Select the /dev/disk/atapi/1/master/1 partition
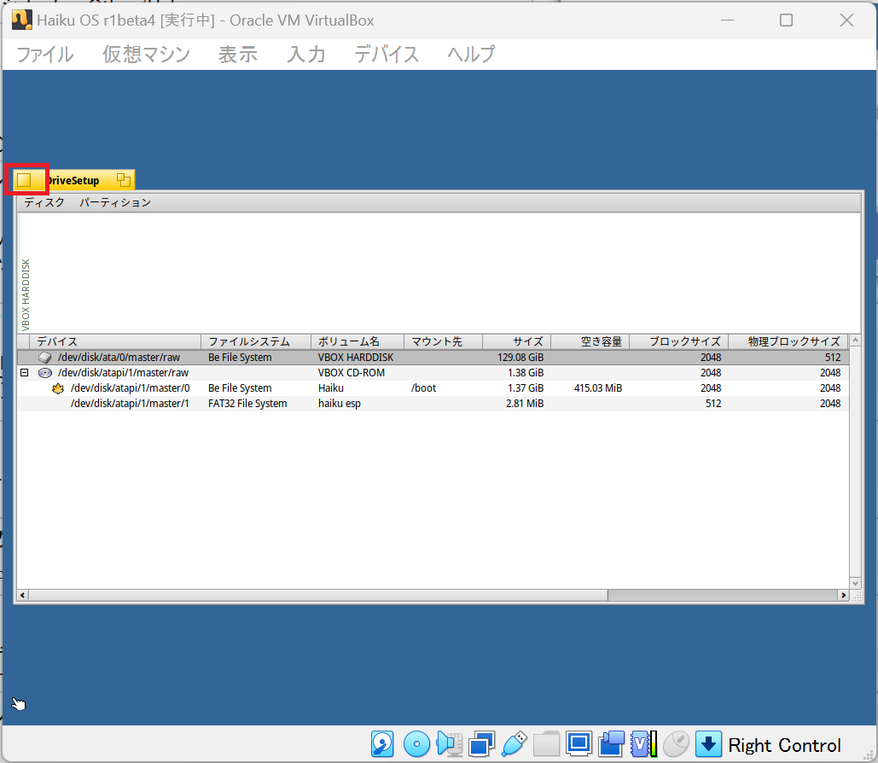This screenshot has height=763, width=878. (x=433, y=404)
